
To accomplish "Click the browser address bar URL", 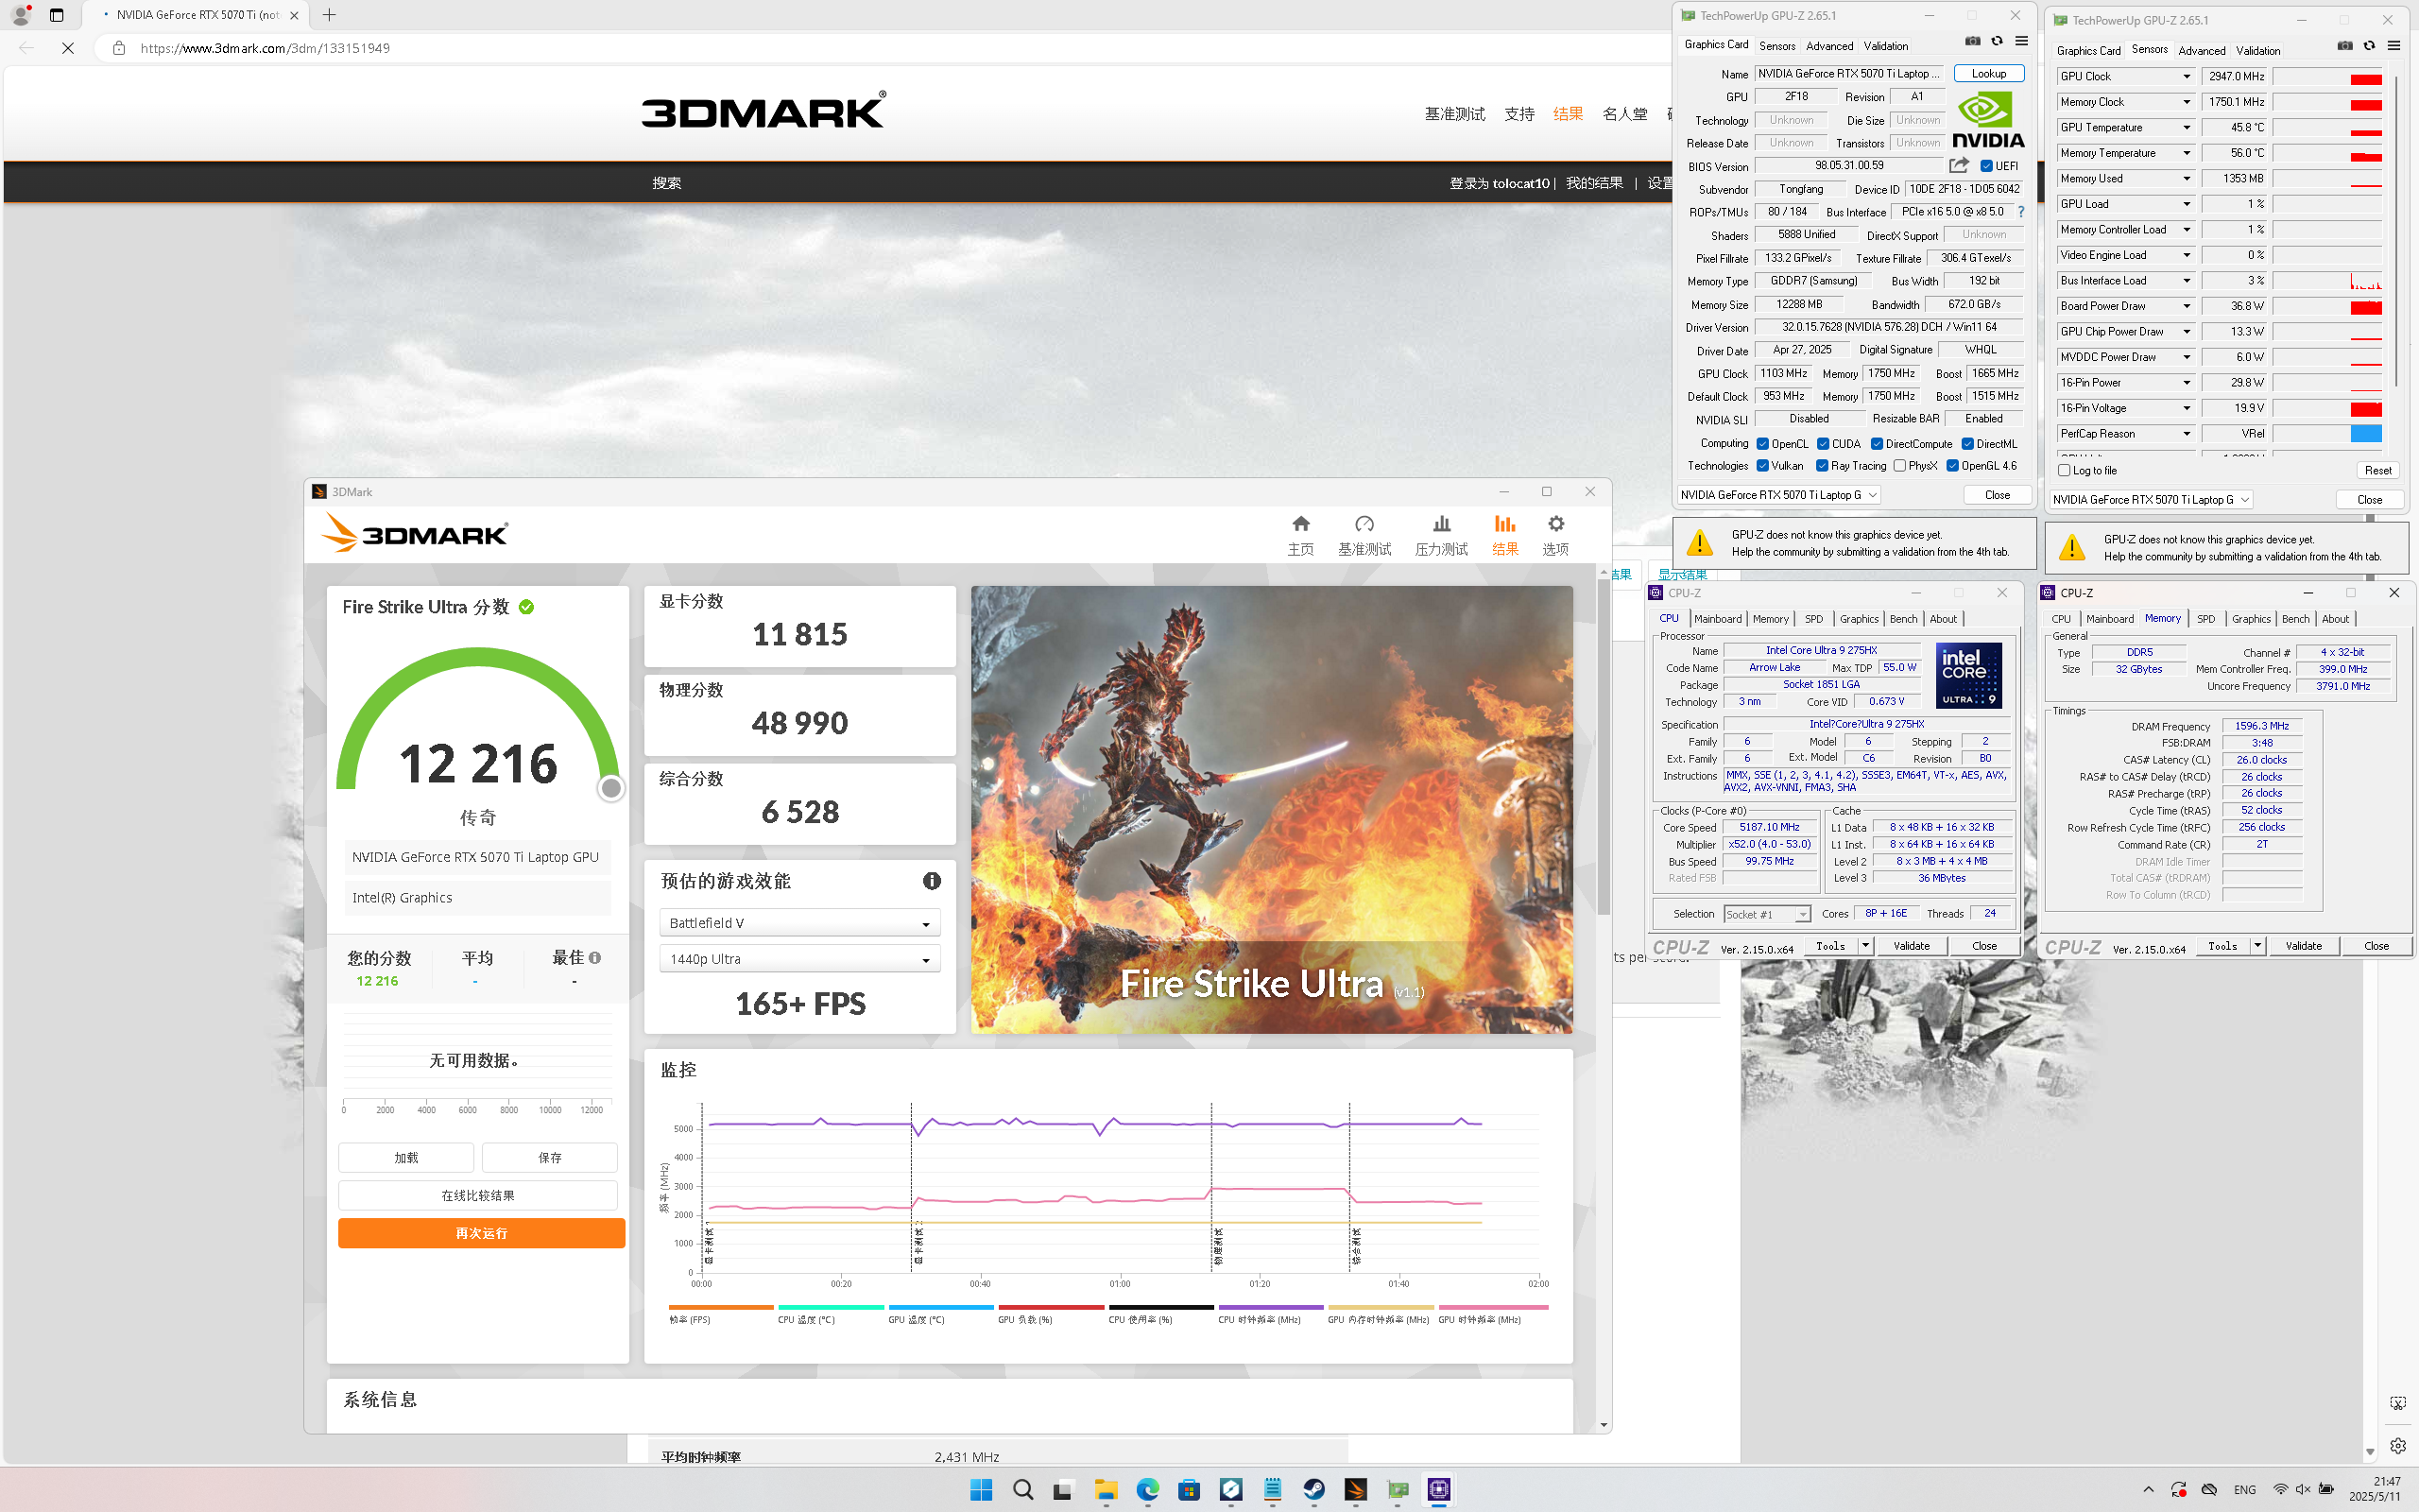I will pos(265,48).
